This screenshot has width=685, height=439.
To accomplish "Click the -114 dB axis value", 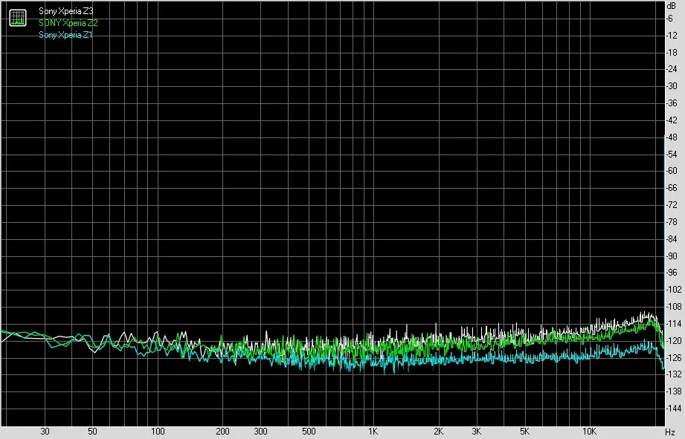I will pyautogui.click(x=673, y=323).
